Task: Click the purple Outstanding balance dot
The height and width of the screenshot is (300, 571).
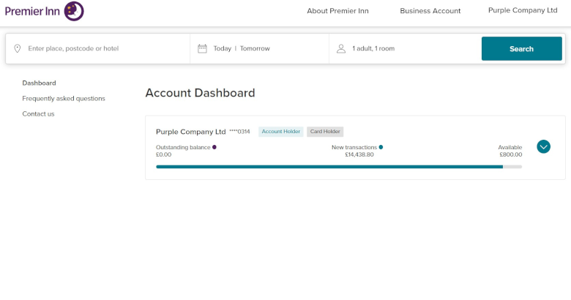Action: 214,147
